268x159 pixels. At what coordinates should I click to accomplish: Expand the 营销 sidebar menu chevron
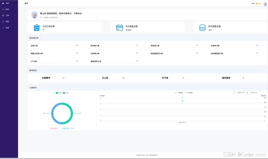click(x=15, y=21)
